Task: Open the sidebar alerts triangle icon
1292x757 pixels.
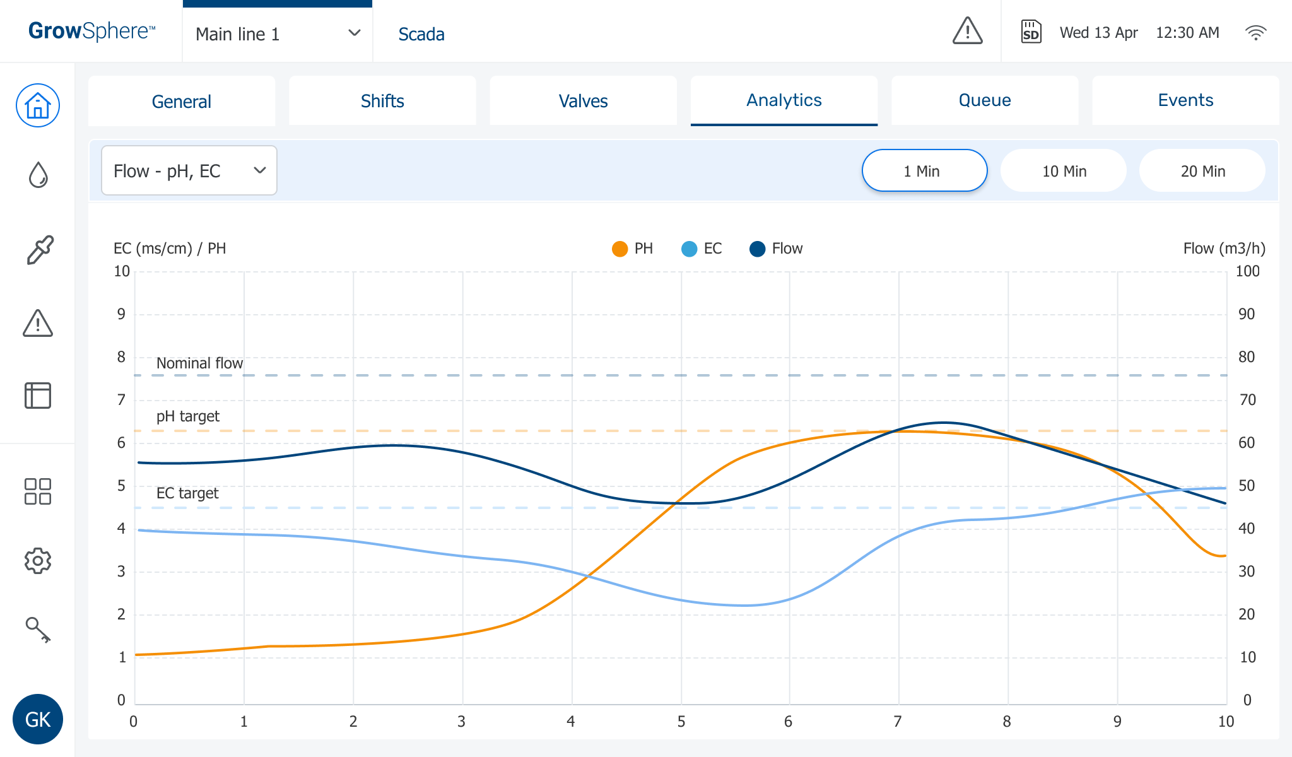Action: [38, 323]
